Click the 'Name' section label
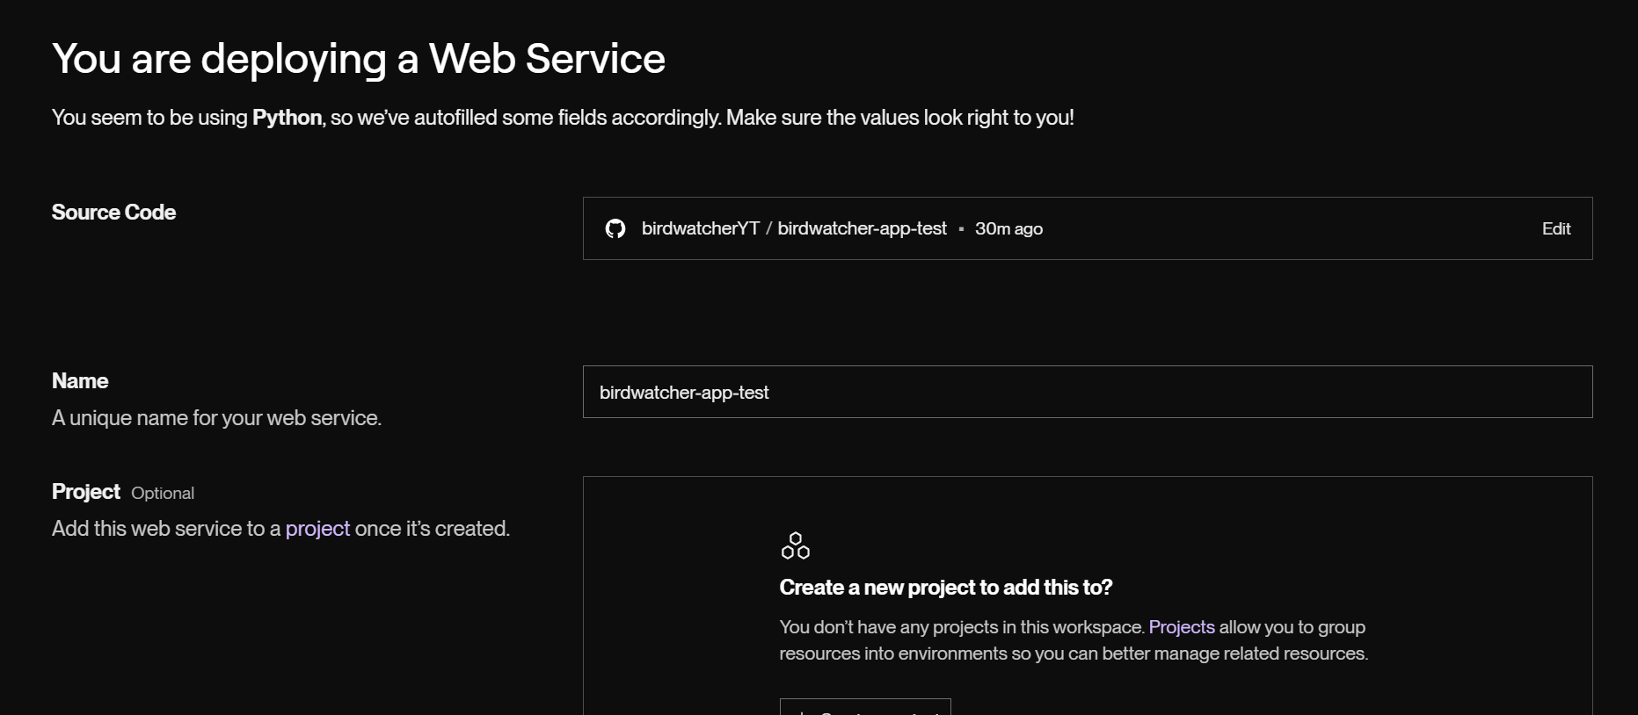The height and width of the screenshot is (715, 1638). pyautogui.click(x=80, y=381)
